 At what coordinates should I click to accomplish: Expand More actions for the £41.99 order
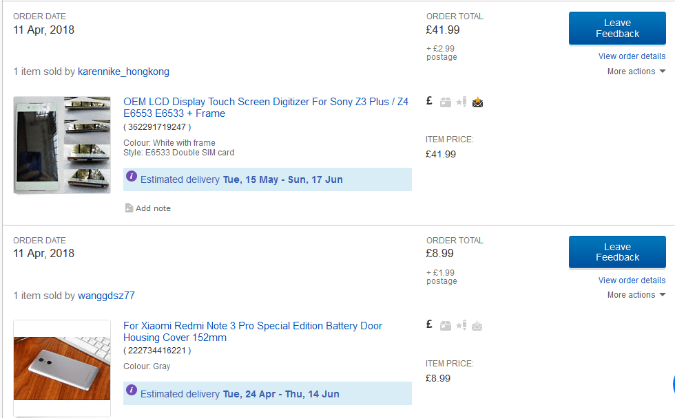(636, 71)
